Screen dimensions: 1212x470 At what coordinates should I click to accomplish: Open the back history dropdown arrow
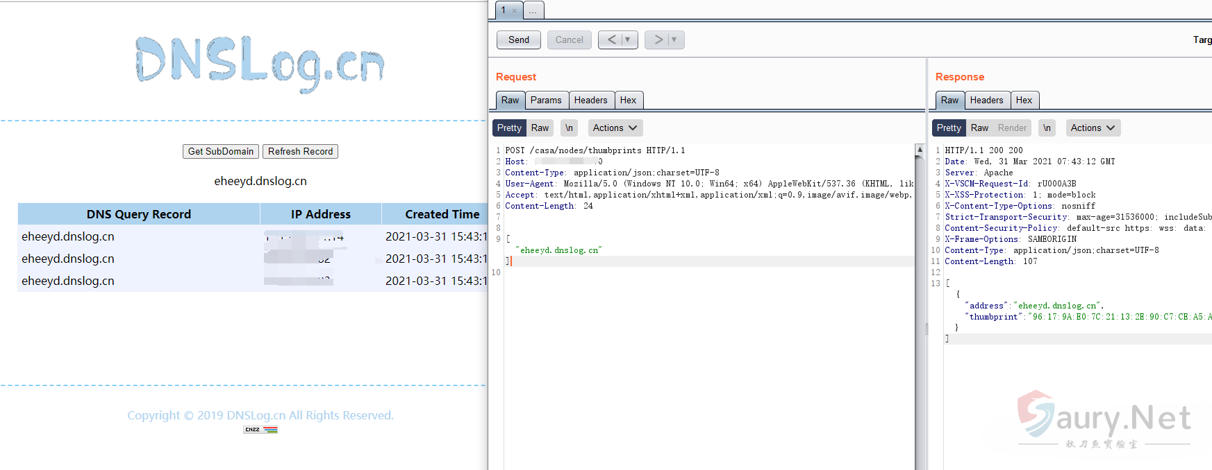[x=628, y=40]
